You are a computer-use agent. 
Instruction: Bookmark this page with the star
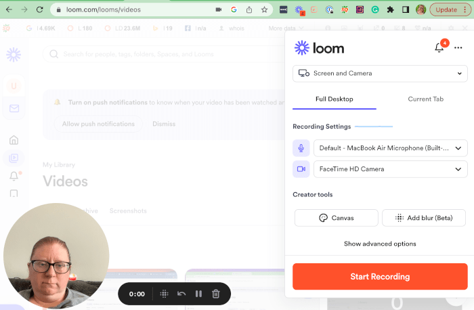265,9
